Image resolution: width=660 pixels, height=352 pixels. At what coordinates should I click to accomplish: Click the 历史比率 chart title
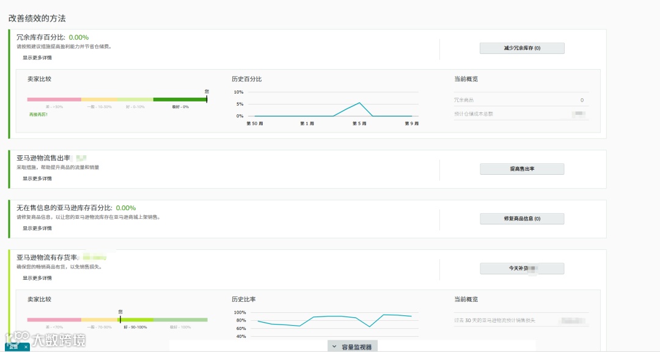(x=244, y=299)
